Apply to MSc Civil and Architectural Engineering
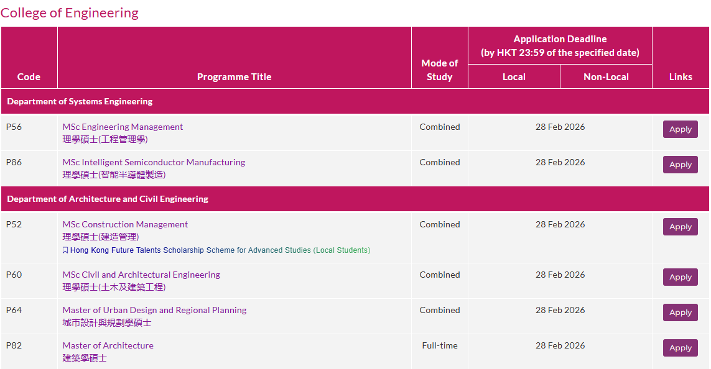Image resolution: width=711 pixels, height=369 pixels. coord(680,277)
